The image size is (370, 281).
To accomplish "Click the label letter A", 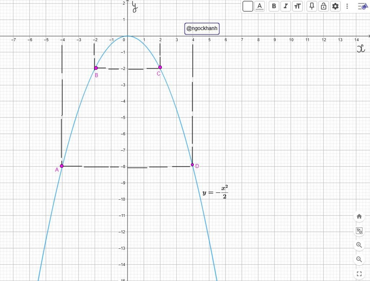I will pyautogui.click(x=57, y=170).
